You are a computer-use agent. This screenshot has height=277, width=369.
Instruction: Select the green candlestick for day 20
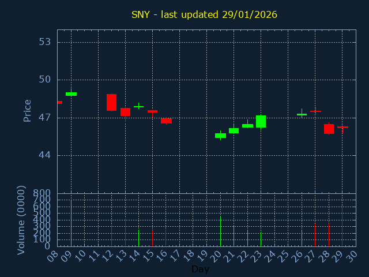220,136
